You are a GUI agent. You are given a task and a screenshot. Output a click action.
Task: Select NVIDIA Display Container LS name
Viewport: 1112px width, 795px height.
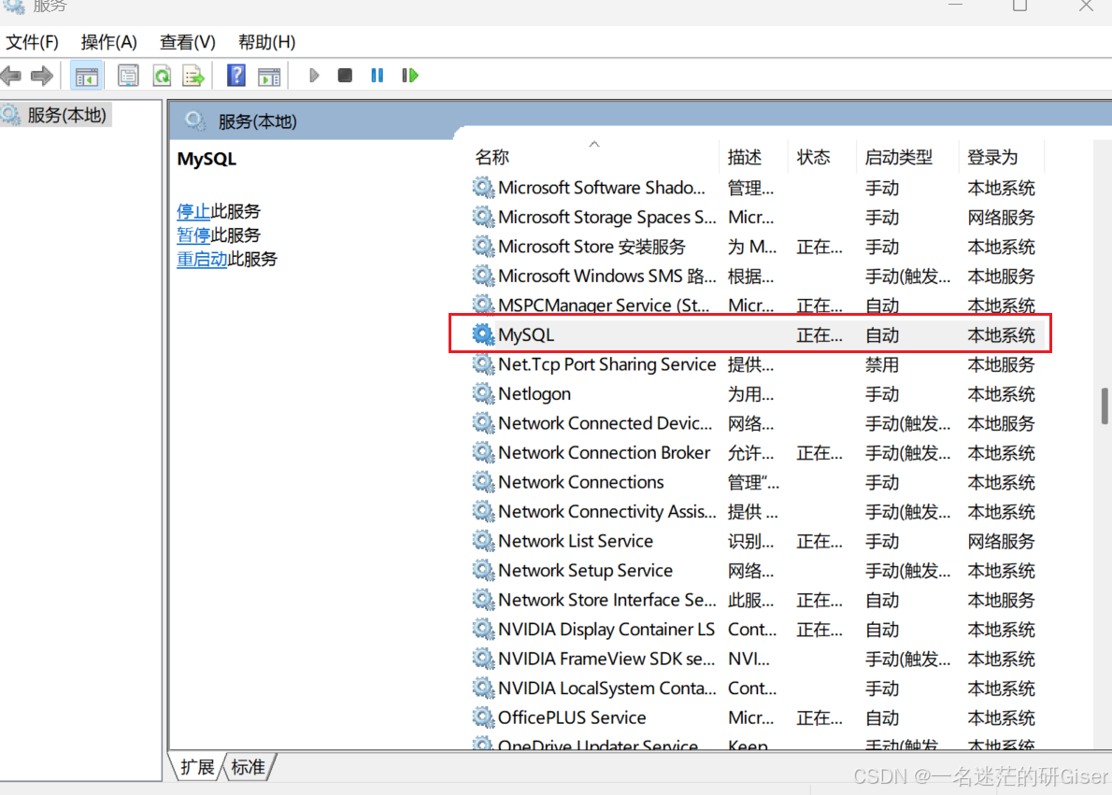tap(606, 629)
